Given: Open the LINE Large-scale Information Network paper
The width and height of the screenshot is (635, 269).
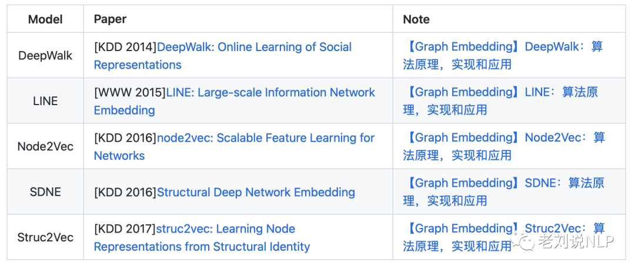Looking at the screenshot, I should [x=270, y=93].
